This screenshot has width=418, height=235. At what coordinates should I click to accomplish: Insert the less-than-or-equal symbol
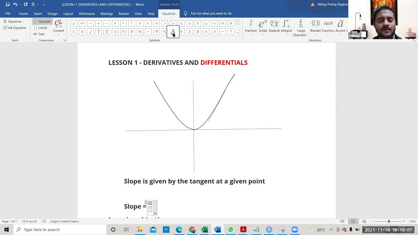click(x=181, y=23)
